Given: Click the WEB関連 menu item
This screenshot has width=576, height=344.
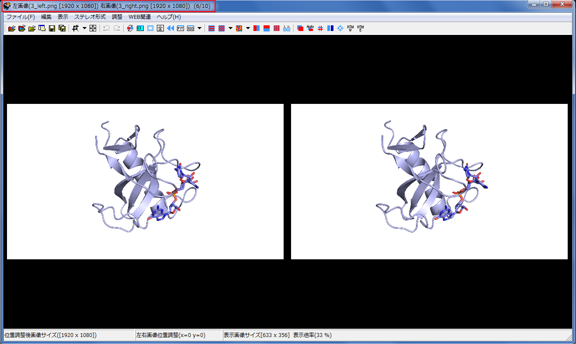Looking at the screenshot, I should click(139, 17).
